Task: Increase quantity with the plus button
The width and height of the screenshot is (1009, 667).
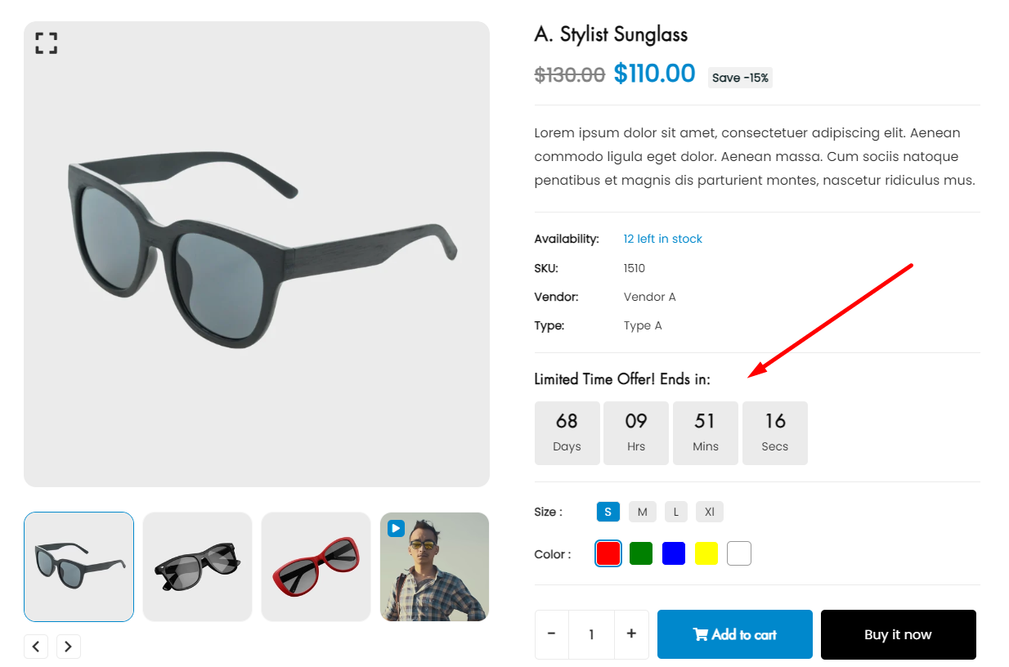Action: pyautogui.click(x=631, y=634)
